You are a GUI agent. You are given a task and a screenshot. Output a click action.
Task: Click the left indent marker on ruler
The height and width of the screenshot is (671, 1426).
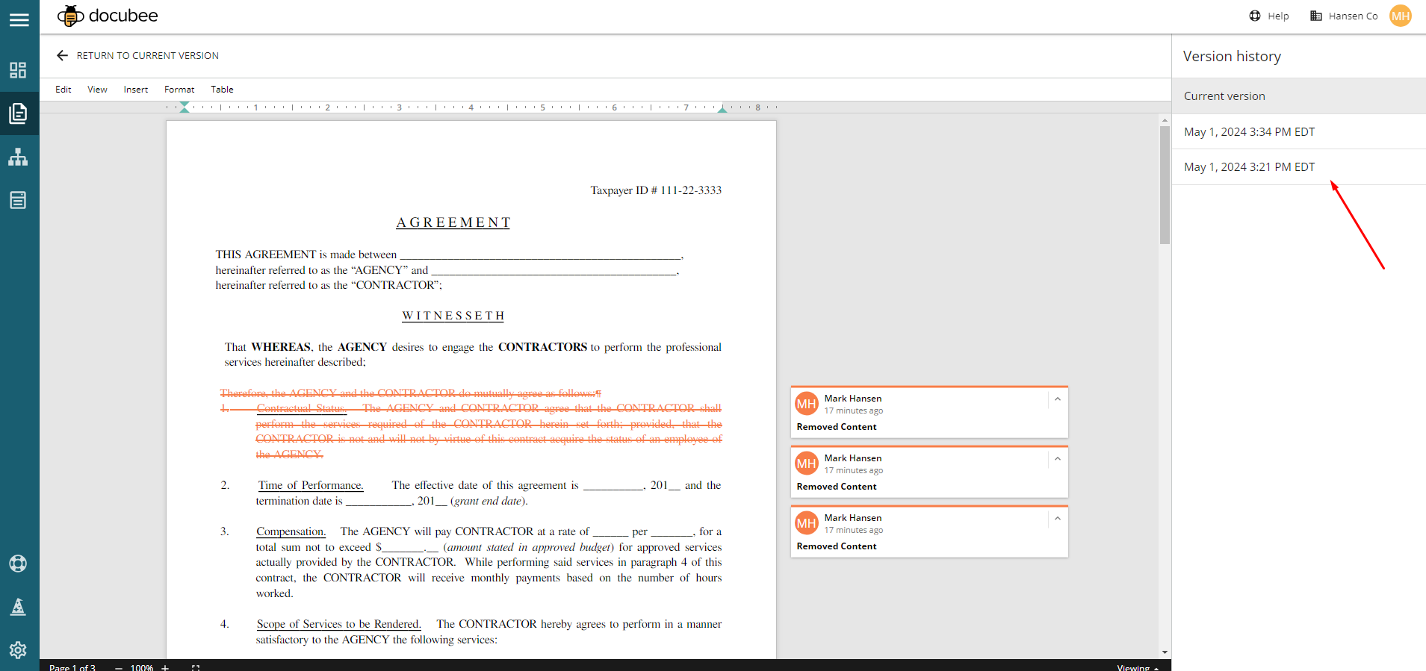tap(185, 107)
